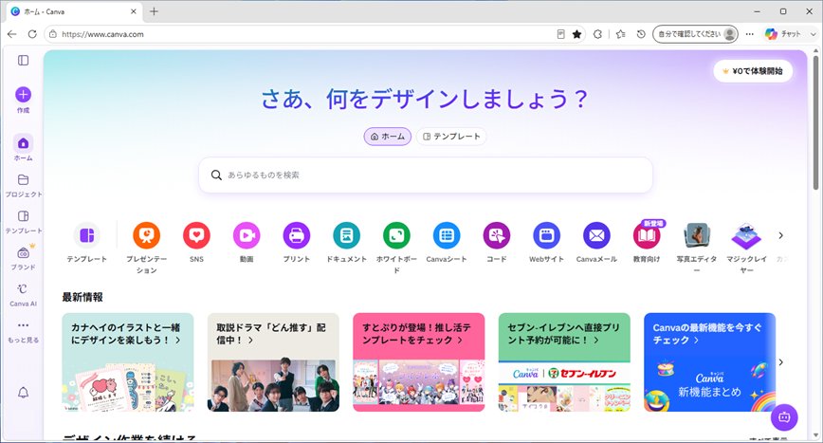Viewport: 823px width, 443px height.
Task: Select the 動画 video shortcut icon
Action: click(247, 235)
